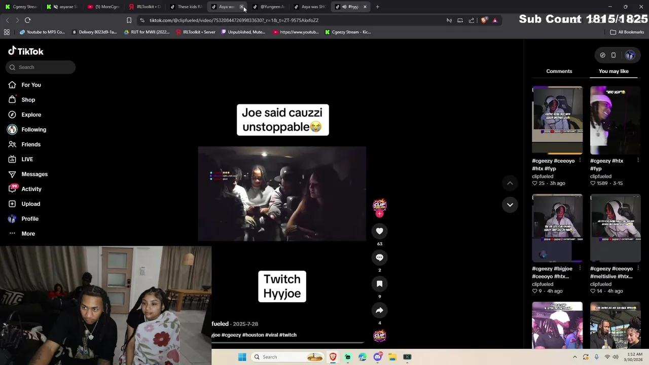The width and height of the screenshot is (649, 365).
Task: Show hidden system tray icons
Action: pyautogui.click(x=574, y=357)
